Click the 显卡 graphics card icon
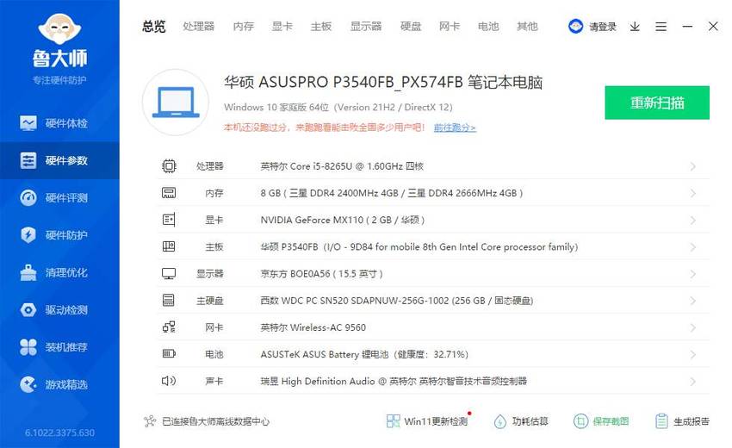The height and width of the screenshot is (448, 732). 169,220
